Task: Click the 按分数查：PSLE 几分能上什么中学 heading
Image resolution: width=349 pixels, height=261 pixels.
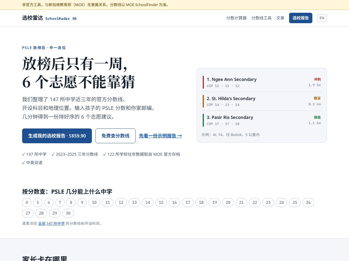Action: point(67,191)
